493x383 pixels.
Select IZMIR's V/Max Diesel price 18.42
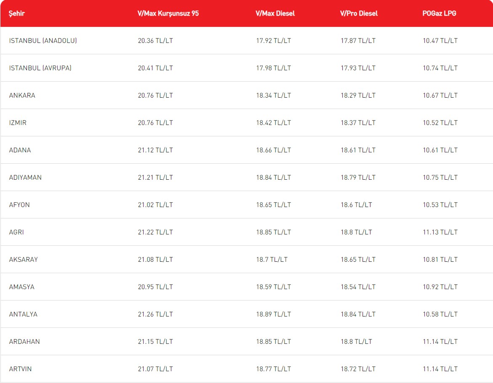pos(273,123)
